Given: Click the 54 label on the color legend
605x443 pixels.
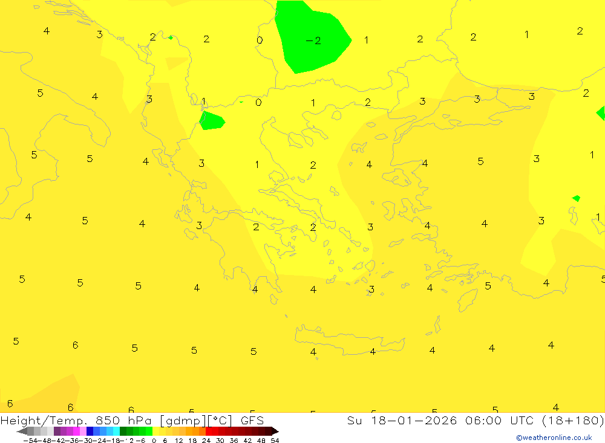Looking at the screenshot, I should coord(275,441).
